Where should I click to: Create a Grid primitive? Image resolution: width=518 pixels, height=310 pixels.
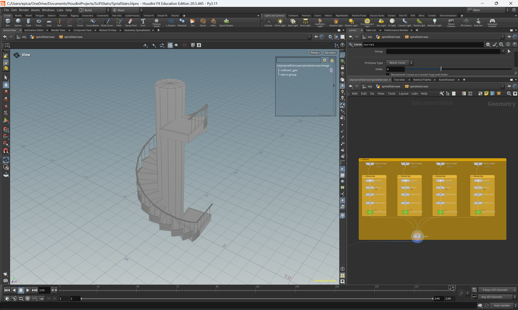click(49, 22)
